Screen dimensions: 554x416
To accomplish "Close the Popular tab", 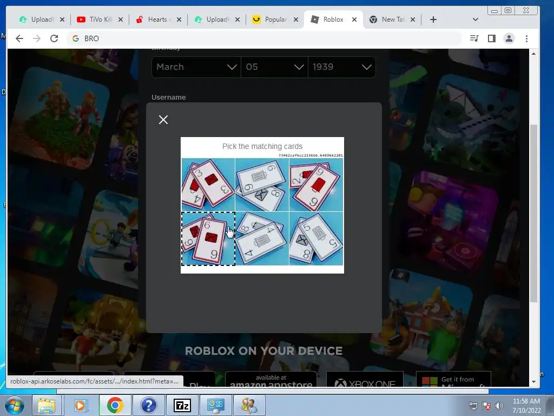I will pos(296,19).
